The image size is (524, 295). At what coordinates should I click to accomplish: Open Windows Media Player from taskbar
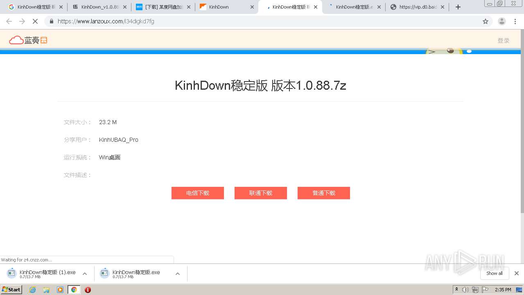[x=60, y=290]
